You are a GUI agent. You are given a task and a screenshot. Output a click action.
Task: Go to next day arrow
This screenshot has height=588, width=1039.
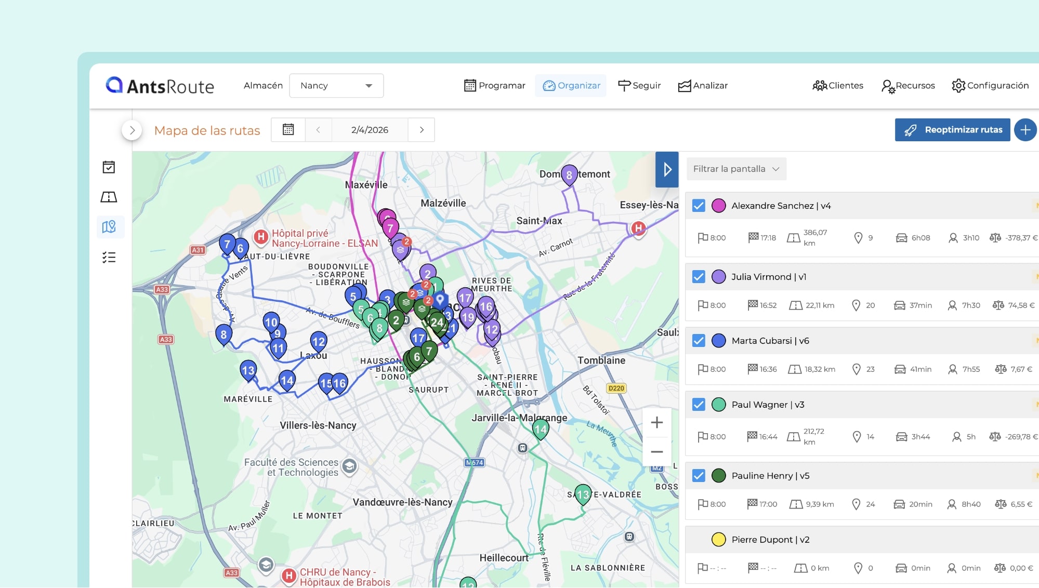(x=422, y=130)
